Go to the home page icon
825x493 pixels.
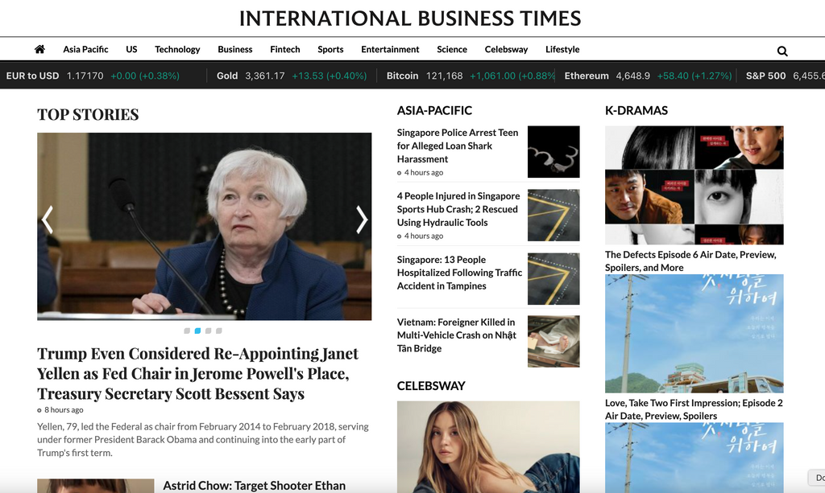(x=39, y=49)
